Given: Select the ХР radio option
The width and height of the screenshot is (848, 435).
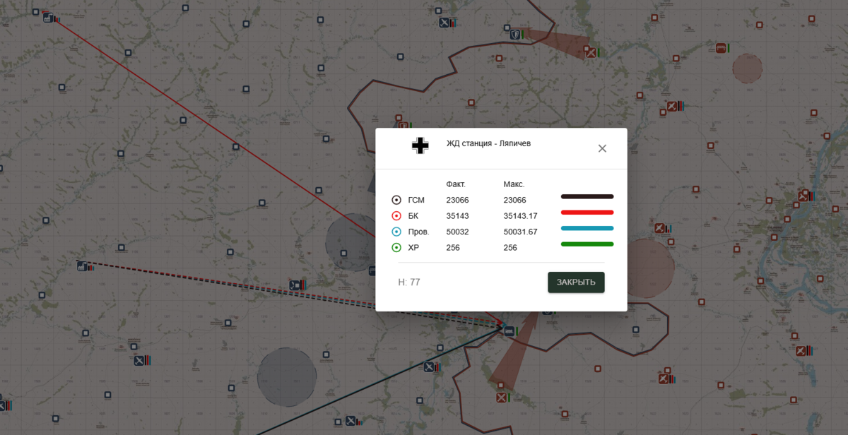Looking at the screenshot, I should coord(396,248).
